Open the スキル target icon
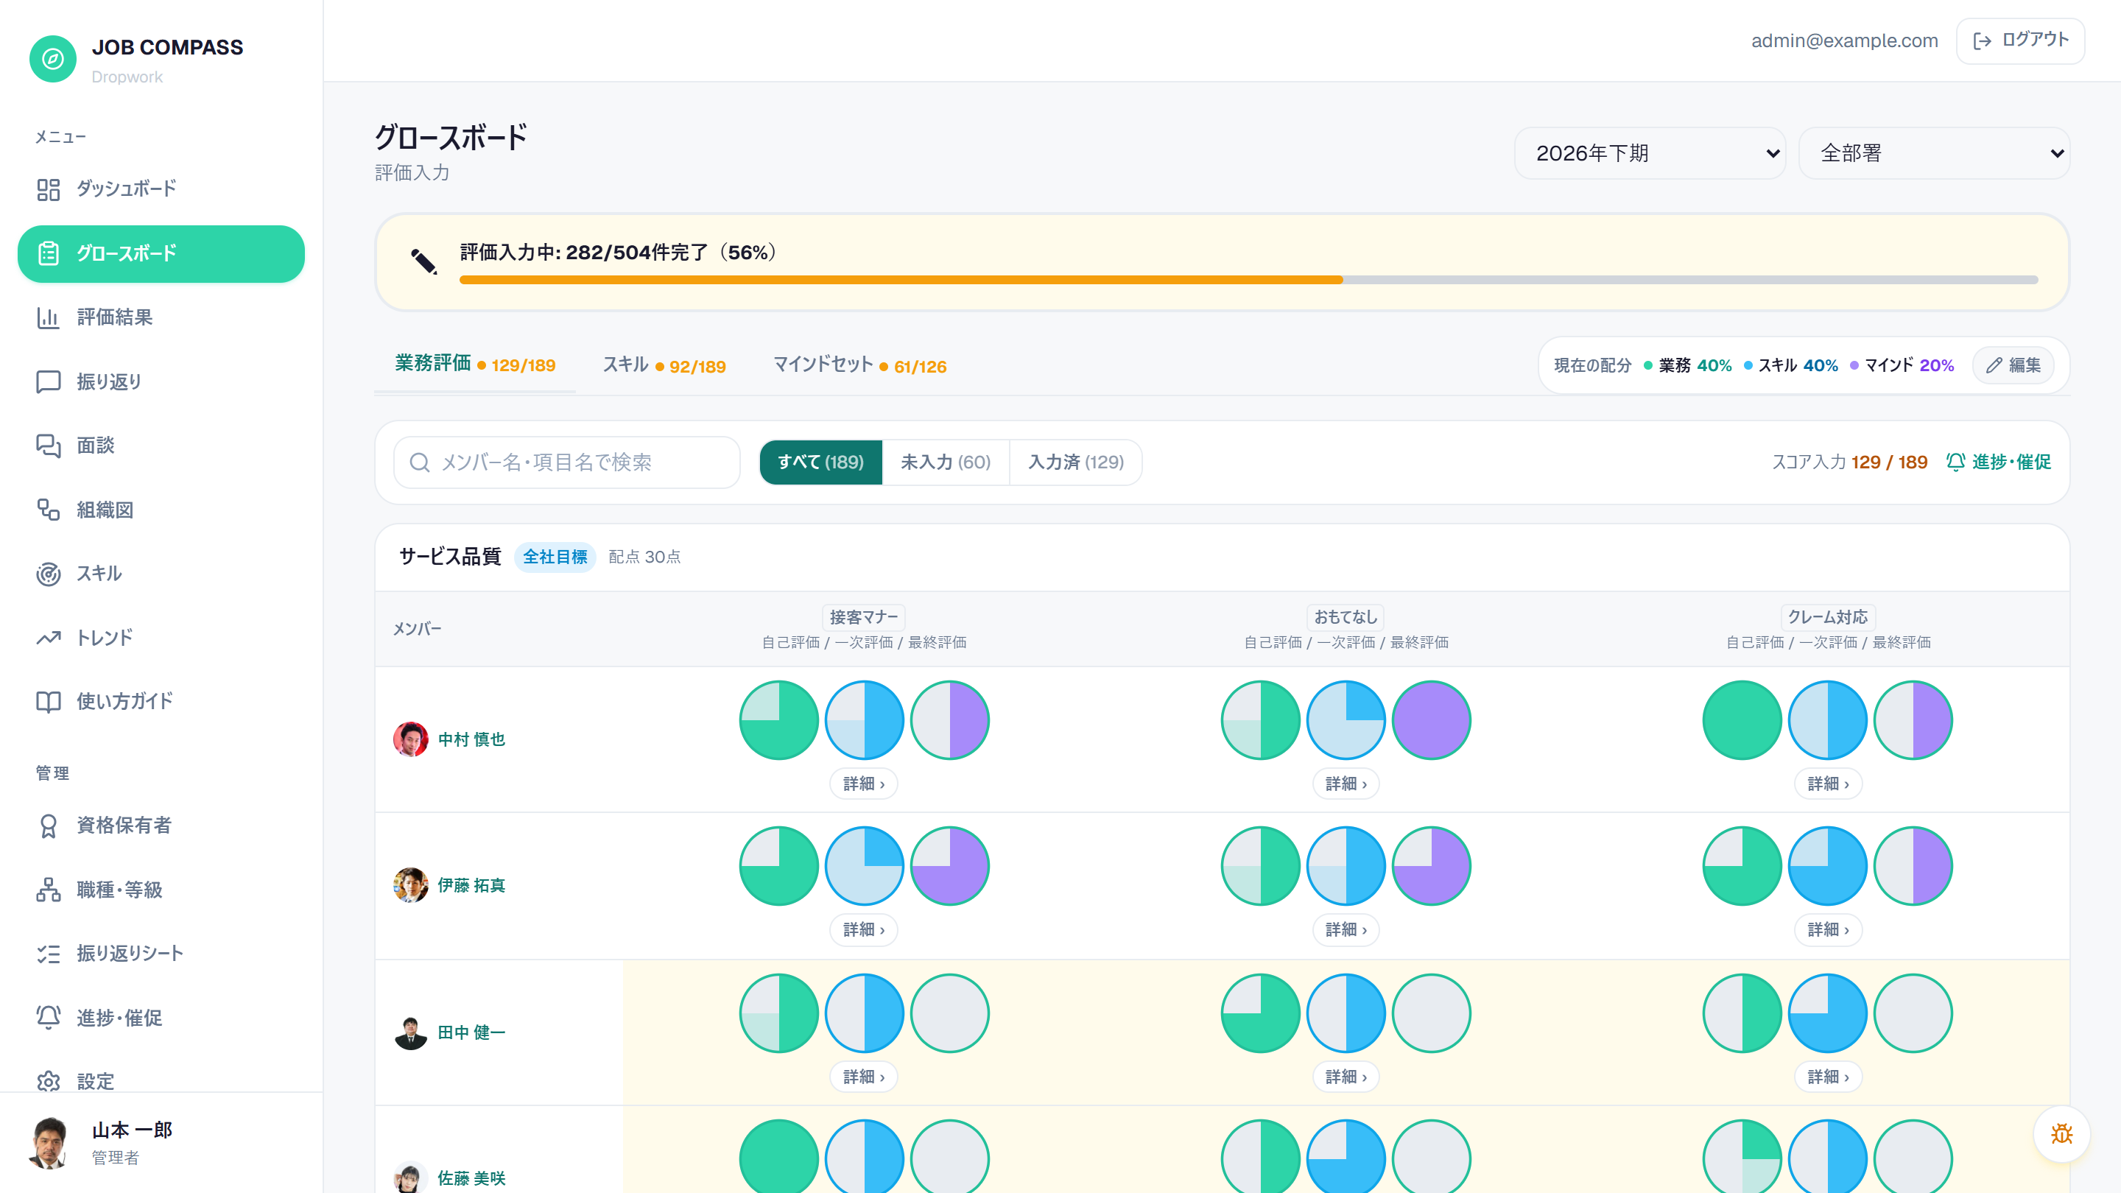 point(49,574)
